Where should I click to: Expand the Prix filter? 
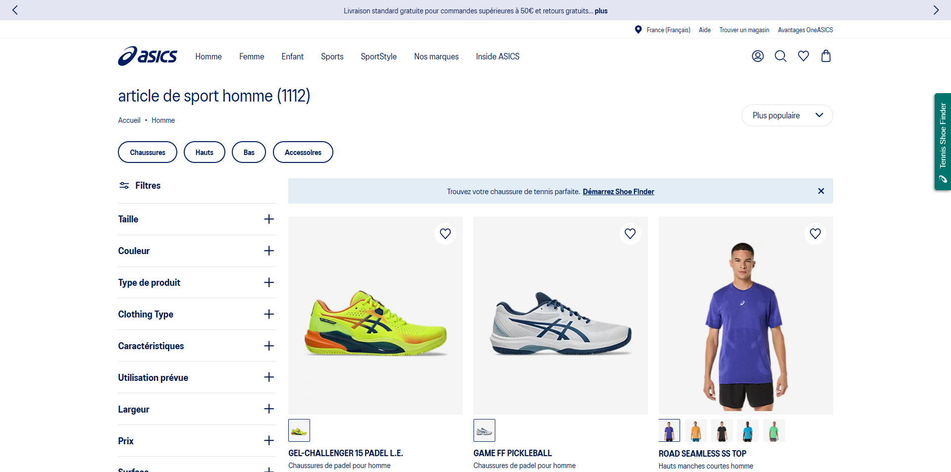[x=196, y=441]
